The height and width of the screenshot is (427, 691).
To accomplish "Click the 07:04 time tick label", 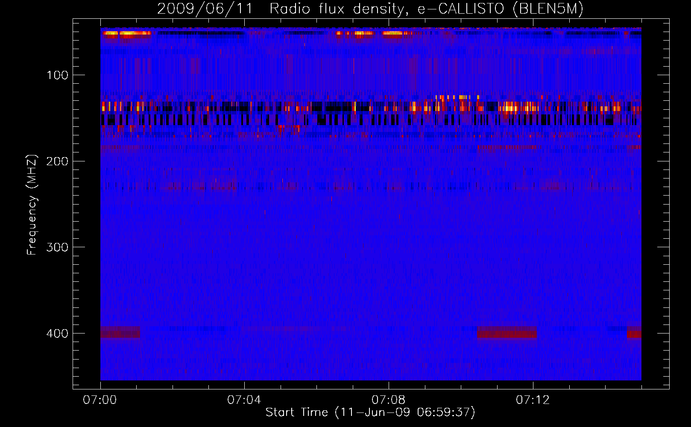I will click(x=244, y=400).
